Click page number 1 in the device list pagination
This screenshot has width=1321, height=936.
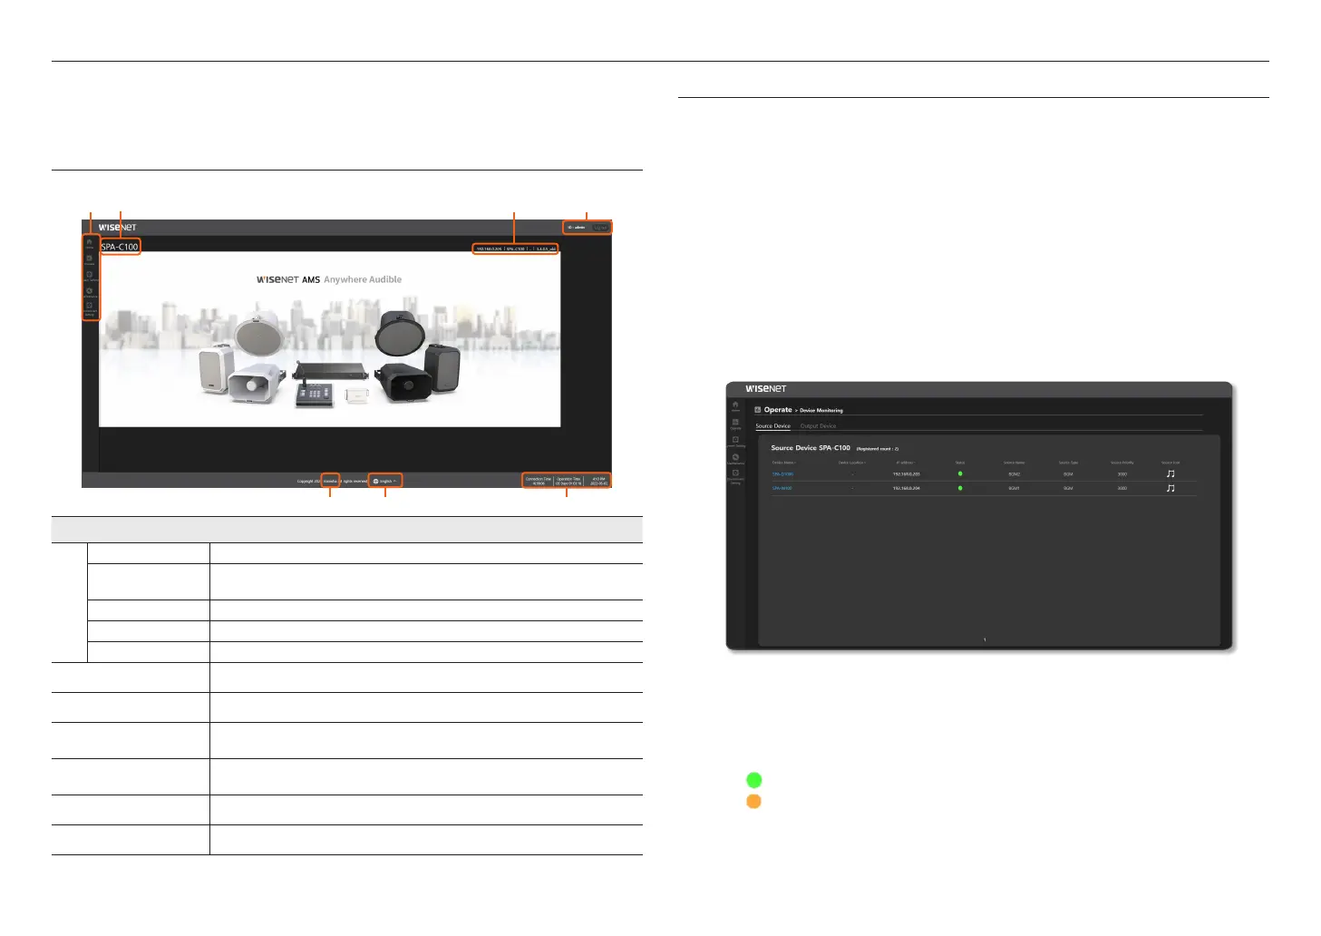985,640
